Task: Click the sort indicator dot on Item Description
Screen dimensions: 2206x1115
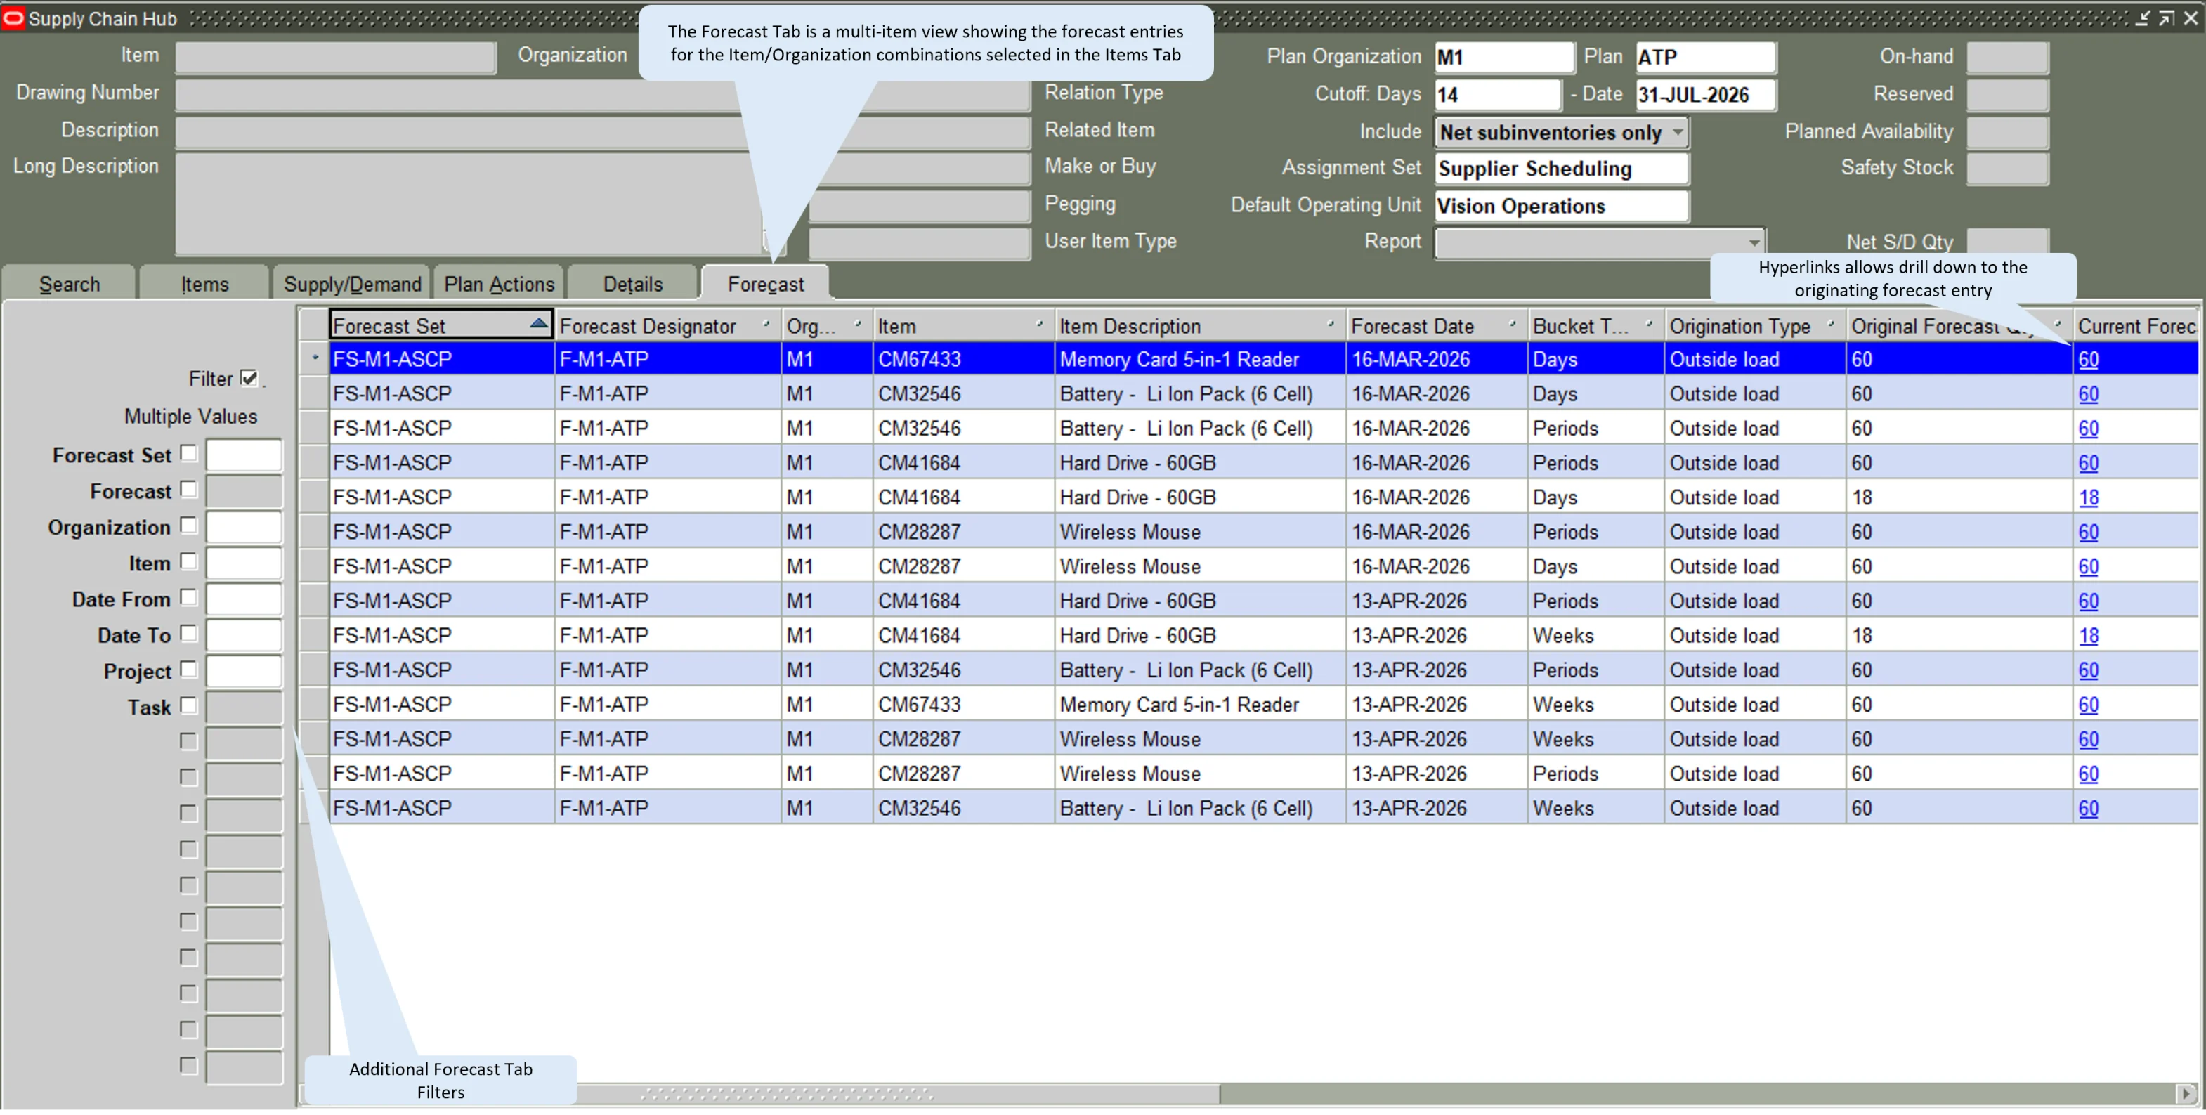Action: click(x=1330, y=324)
